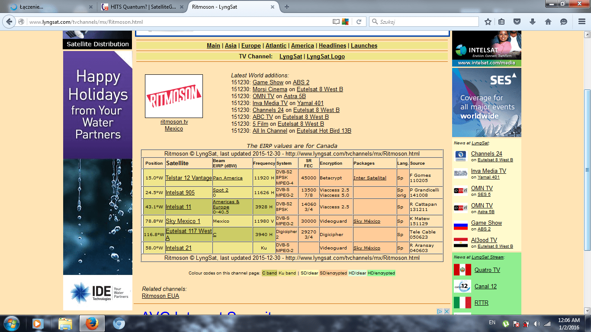The height and width of the screenshot is (332, 591).
Task: Reload the current page
Action: click(359, 22)
